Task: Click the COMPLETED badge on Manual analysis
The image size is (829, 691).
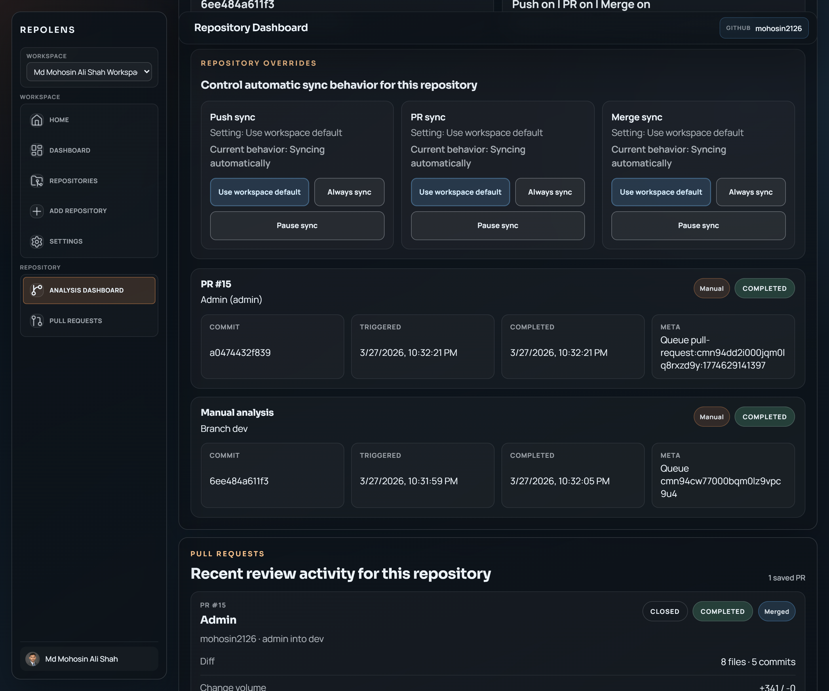Action: 764,417
